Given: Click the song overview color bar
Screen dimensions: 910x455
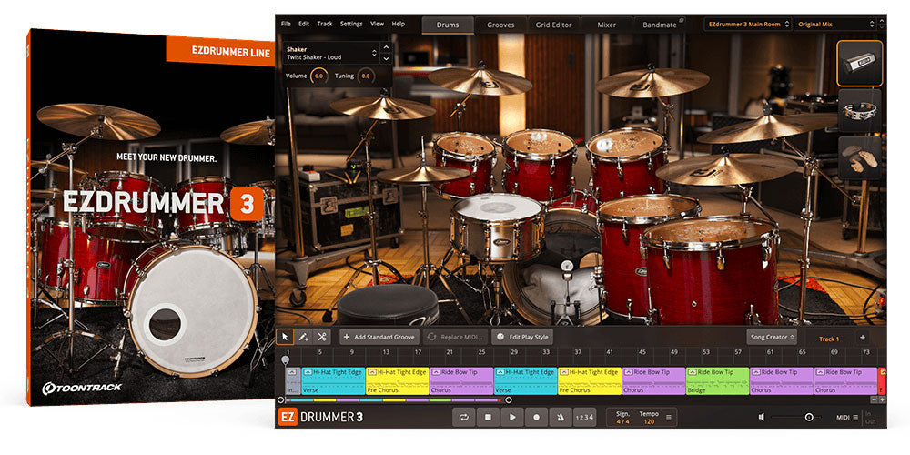Looking at the screenshot, I should pyautogui.click(x=394, y=399).
